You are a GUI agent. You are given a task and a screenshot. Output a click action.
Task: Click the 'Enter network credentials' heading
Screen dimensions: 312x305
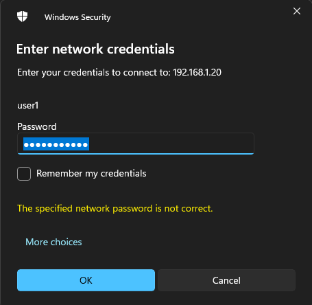point(95,49)
